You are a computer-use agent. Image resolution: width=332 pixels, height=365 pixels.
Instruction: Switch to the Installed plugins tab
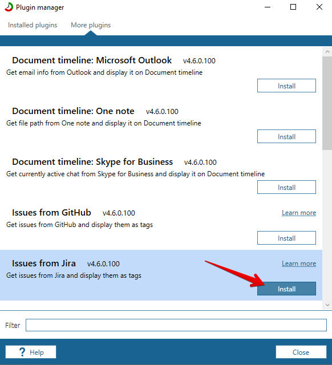coord(33,25)
